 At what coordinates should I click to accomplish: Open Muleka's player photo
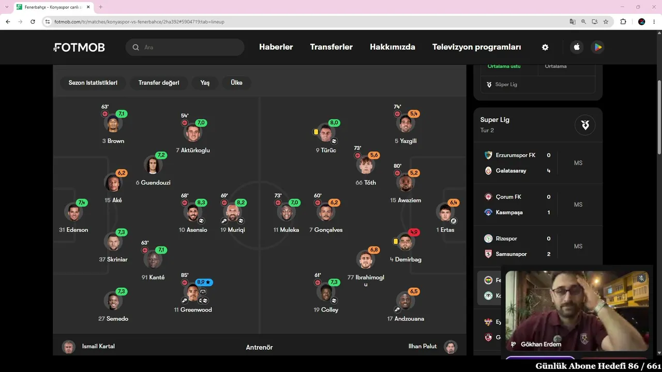click(286, 212)
